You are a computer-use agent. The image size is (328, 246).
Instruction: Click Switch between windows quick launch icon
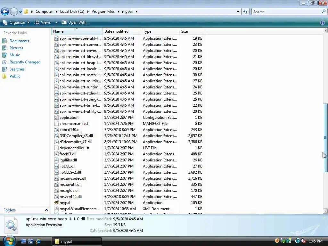31,242
